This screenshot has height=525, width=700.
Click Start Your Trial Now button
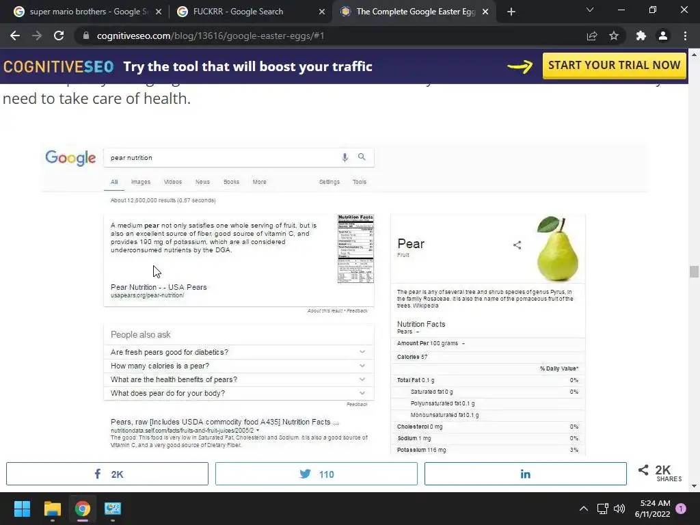(615, 66)
